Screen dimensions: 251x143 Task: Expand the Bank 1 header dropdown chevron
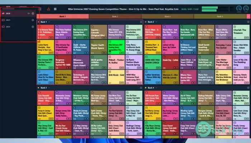tap(49, 22)
